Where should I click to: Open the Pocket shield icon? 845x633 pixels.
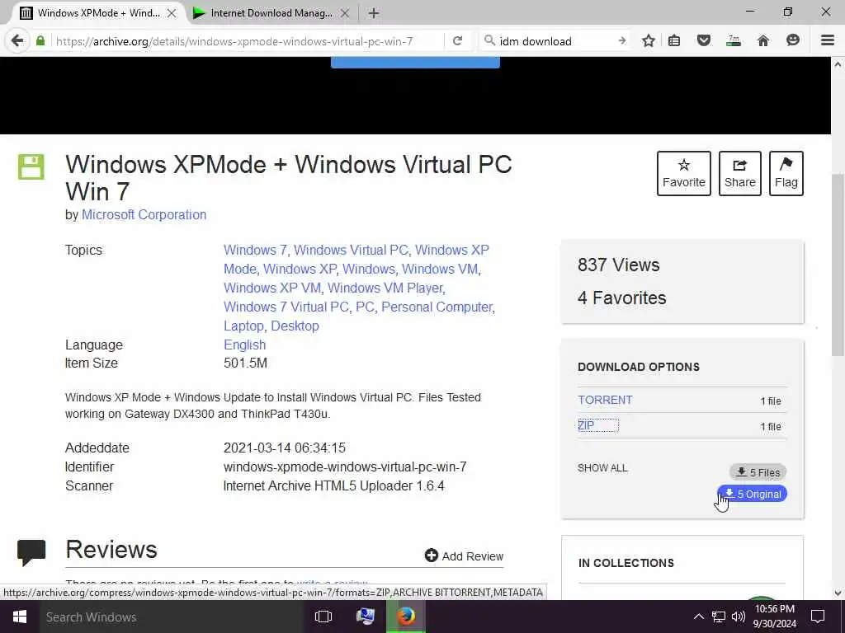(x=704, y=41)
